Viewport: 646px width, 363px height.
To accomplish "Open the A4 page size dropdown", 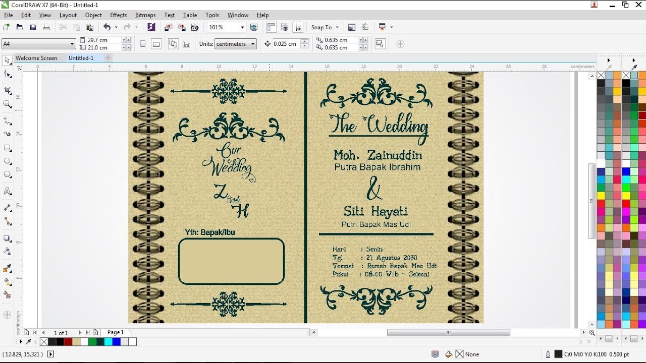I will pyautogui.click(x=72, y=44).
